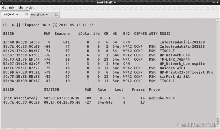Click station MAC 00:17:C4:19:85:46
Image resolution: width=220 pixels, height=129 pixels.
pos(62,103)
